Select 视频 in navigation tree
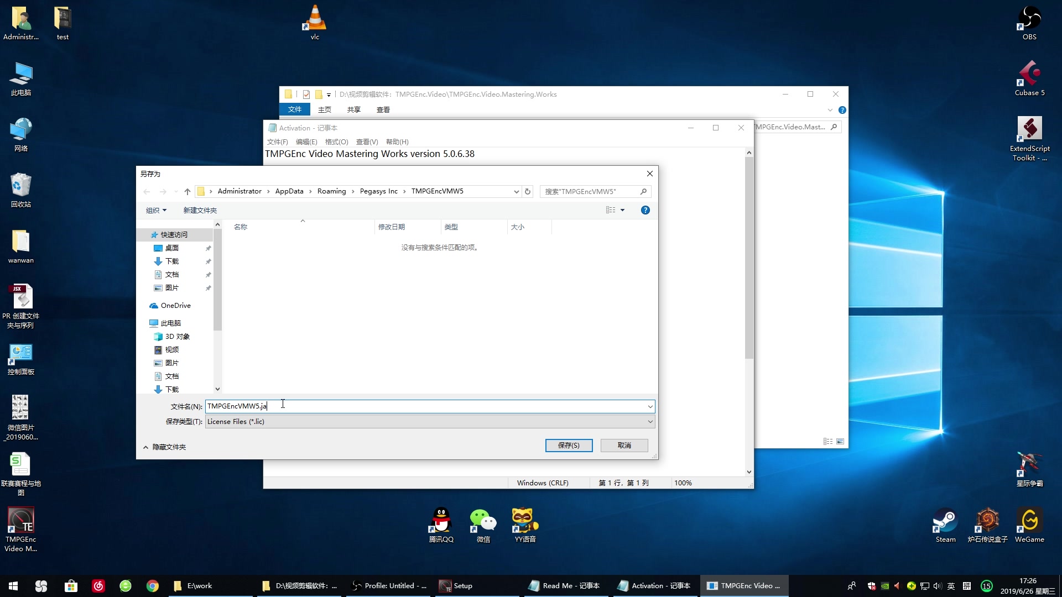This screenshot has height=597, width=1062. 171,350
